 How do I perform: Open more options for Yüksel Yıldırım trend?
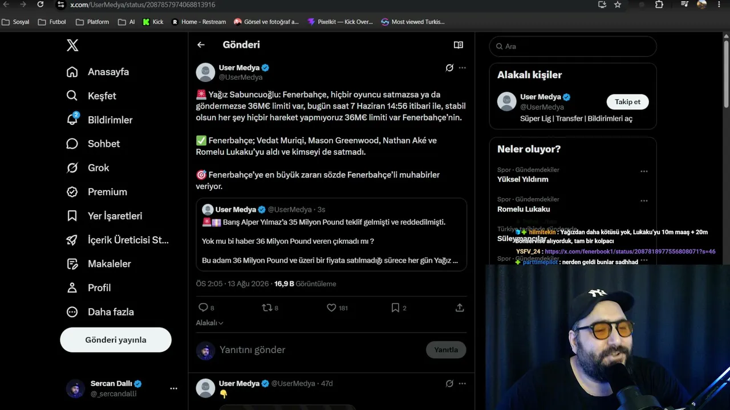(x=644, y=171)
